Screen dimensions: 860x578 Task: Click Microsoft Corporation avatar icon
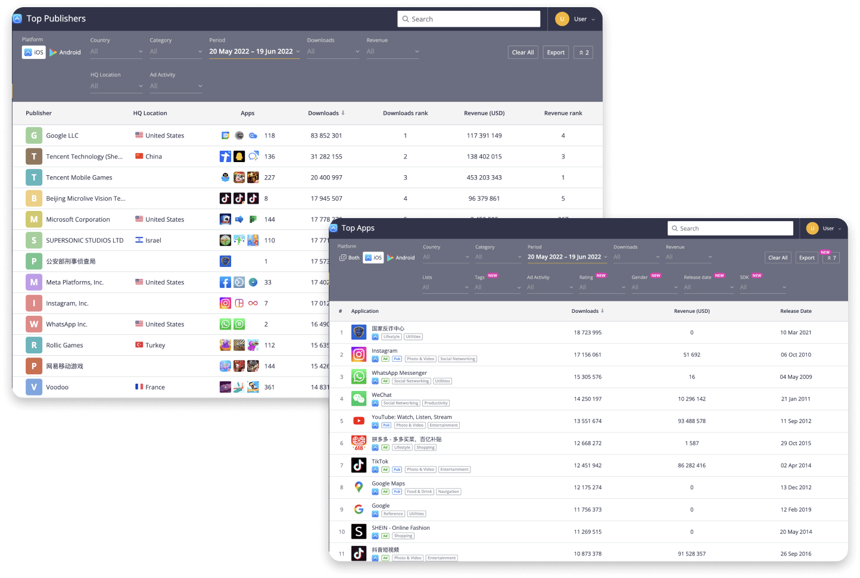34,219
